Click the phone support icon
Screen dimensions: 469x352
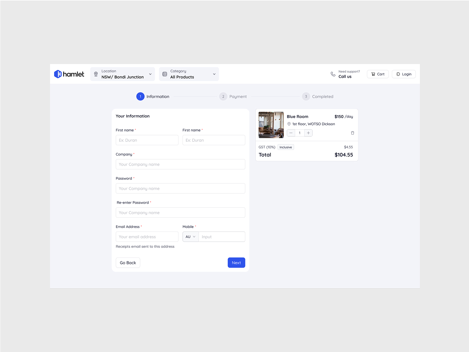point(333,74)
